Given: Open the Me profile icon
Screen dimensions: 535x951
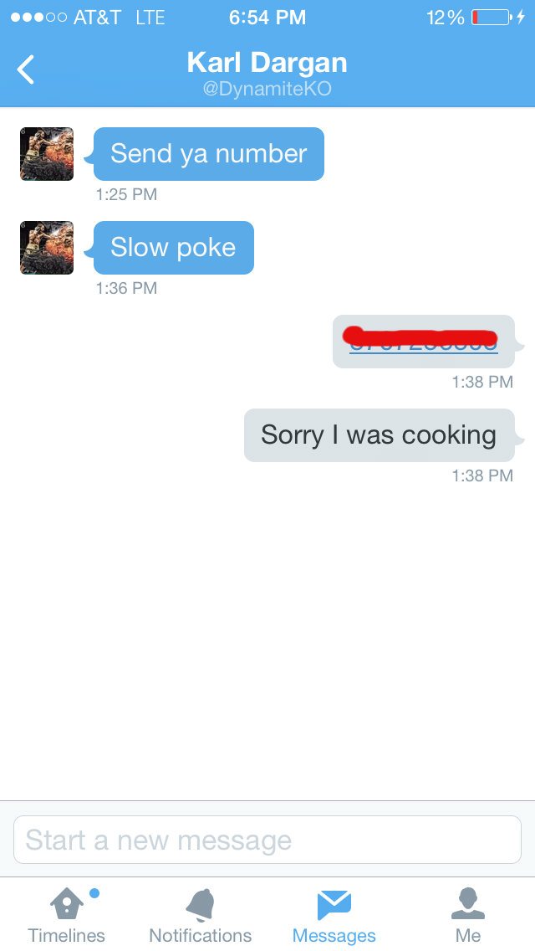Looking at the screenshot, I should pos(468,903).
